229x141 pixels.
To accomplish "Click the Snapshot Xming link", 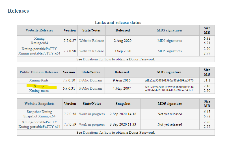I will [x=39, y=112].
